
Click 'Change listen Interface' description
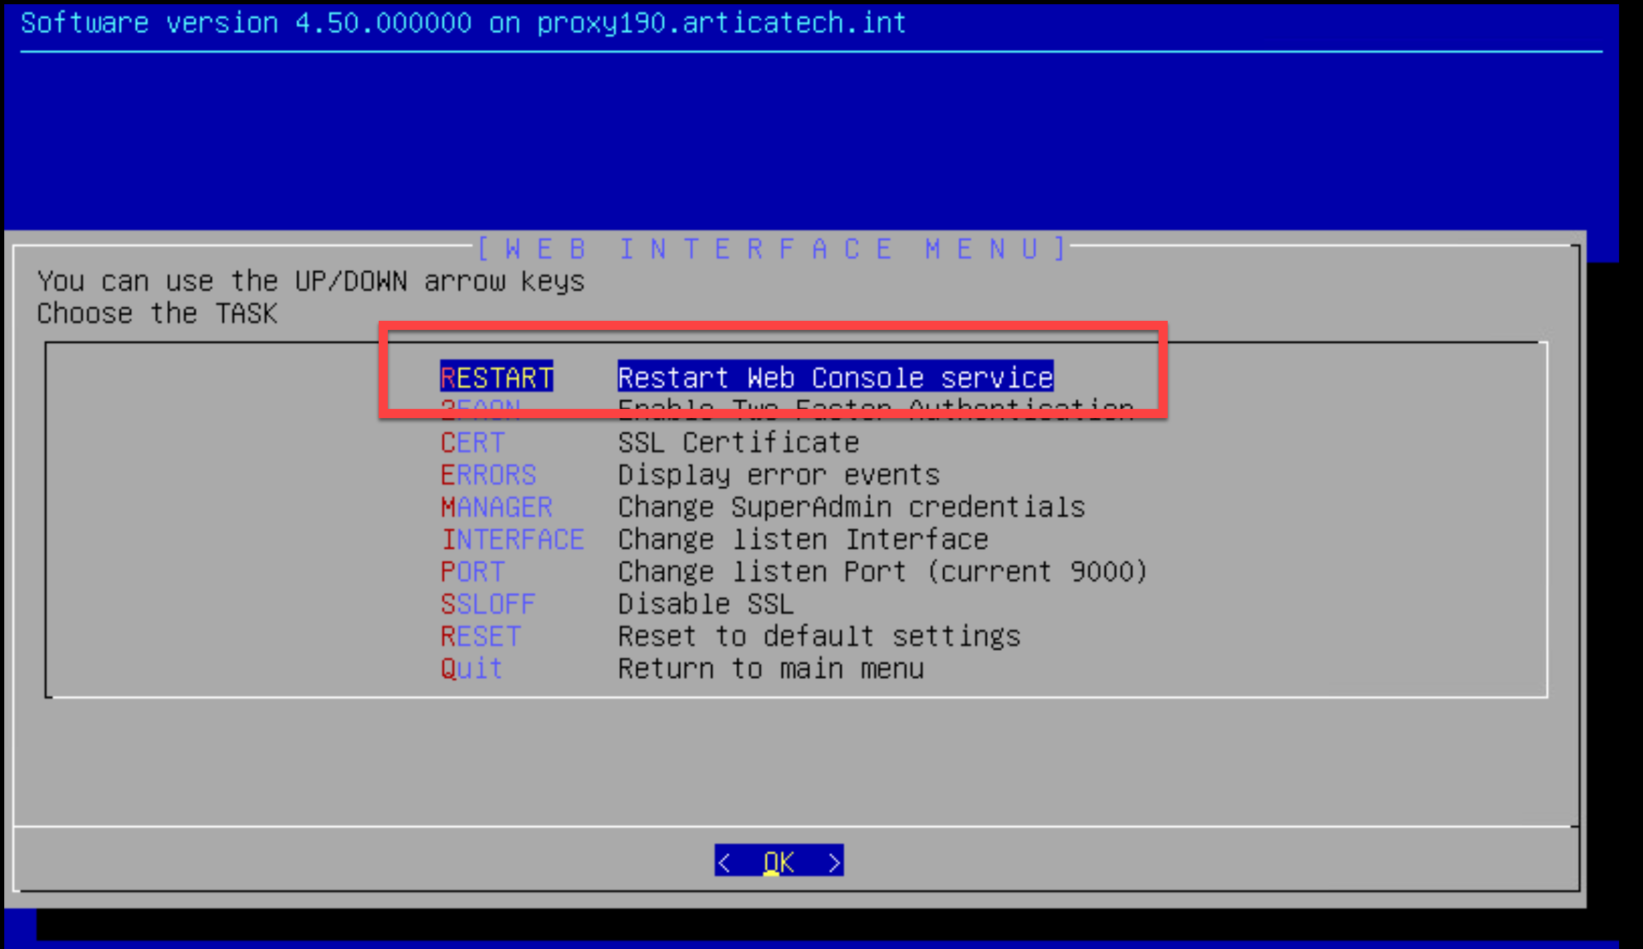click(802, 540)
